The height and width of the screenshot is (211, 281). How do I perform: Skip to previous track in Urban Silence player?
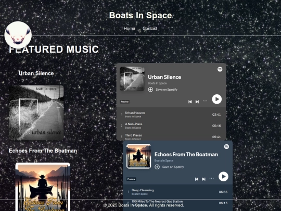point(190,102)
